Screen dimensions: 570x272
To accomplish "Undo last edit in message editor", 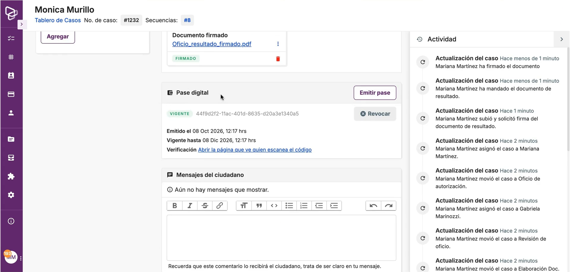I will pos(373,206).
